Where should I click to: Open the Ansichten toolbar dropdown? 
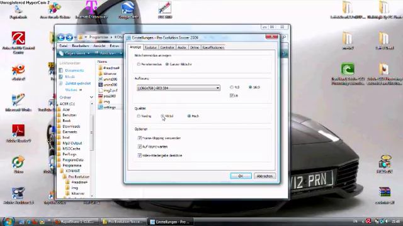[108, 53]
